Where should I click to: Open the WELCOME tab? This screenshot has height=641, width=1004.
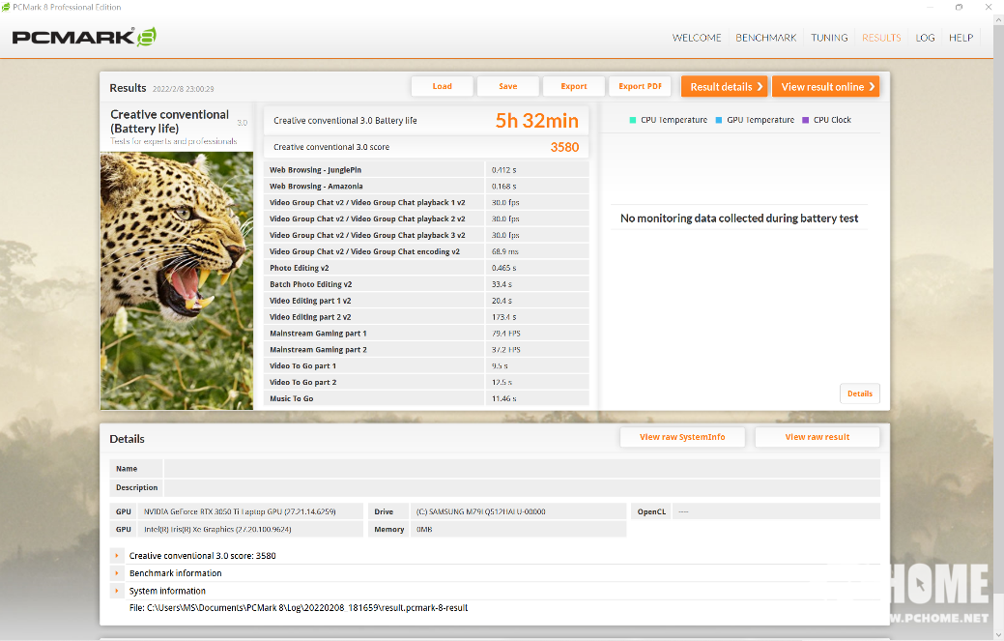pyautogui.click(x=697, y=38)
